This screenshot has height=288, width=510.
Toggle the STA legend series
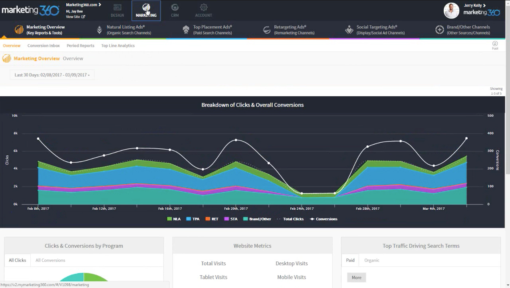pyautogui.click(x=231, y=219)
